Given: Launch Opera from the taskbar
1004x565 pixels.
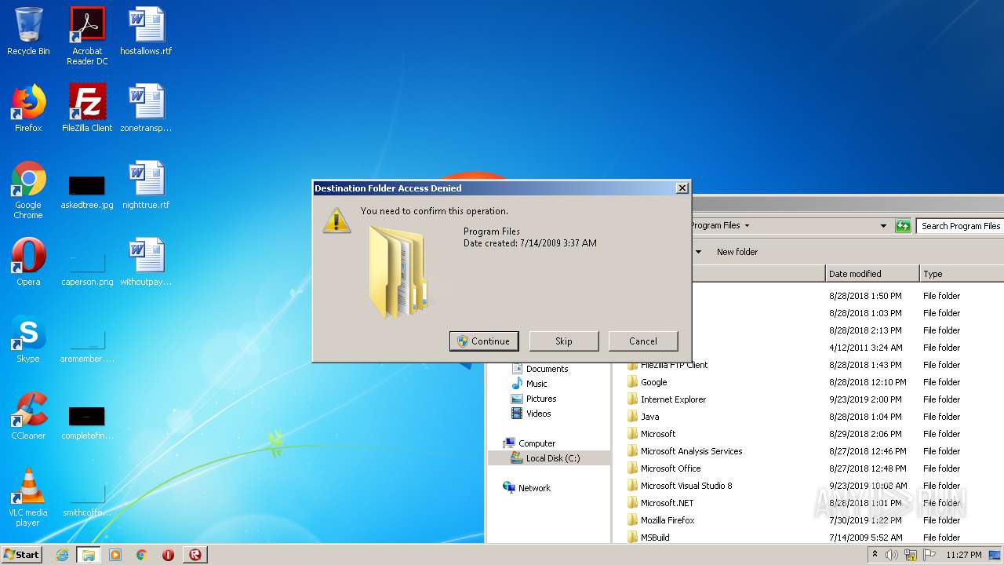Looking at the screenshot, I should point(168,555).
